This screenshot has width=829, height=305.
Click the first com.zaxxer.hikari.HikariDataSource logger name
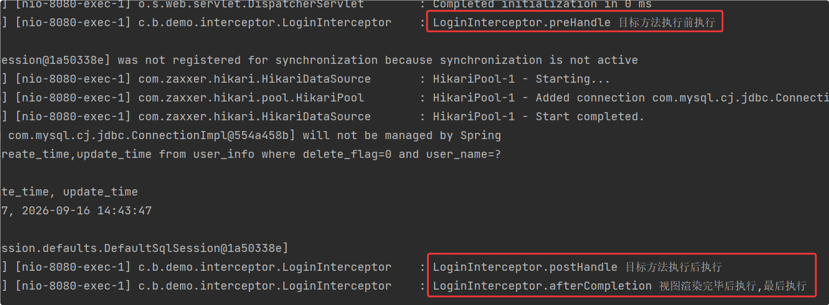coord(255,79)
